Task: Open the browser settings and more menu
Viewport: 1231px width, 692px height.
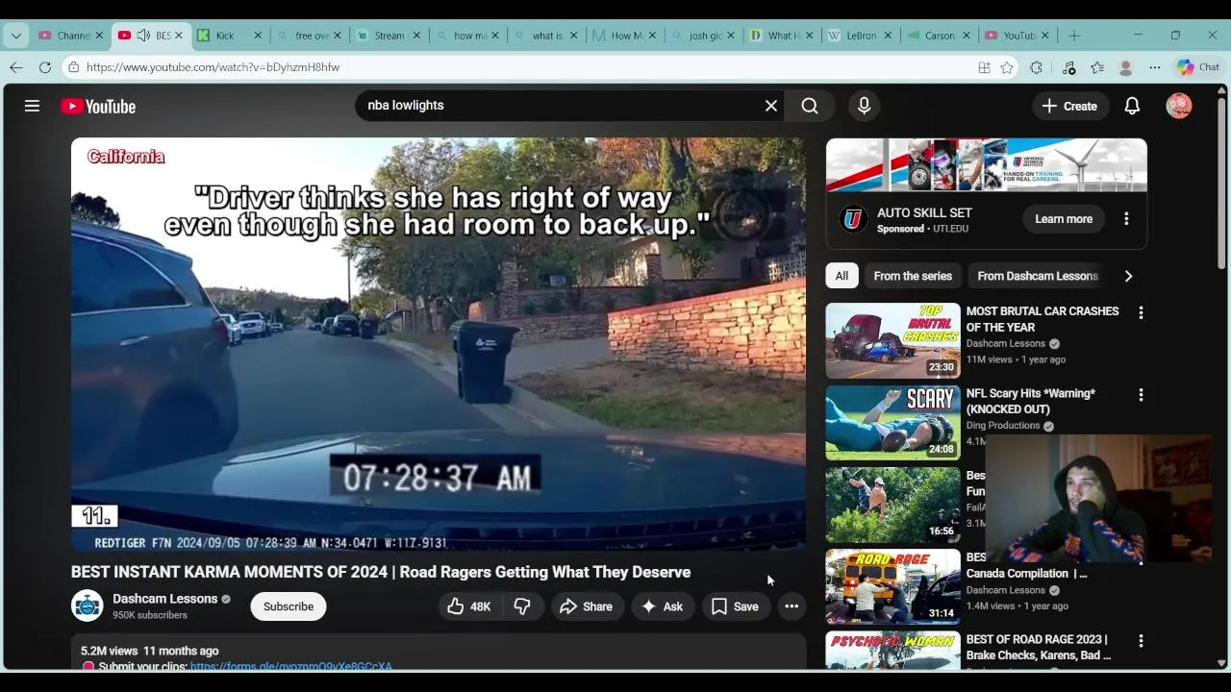Action: (1155, 67)
